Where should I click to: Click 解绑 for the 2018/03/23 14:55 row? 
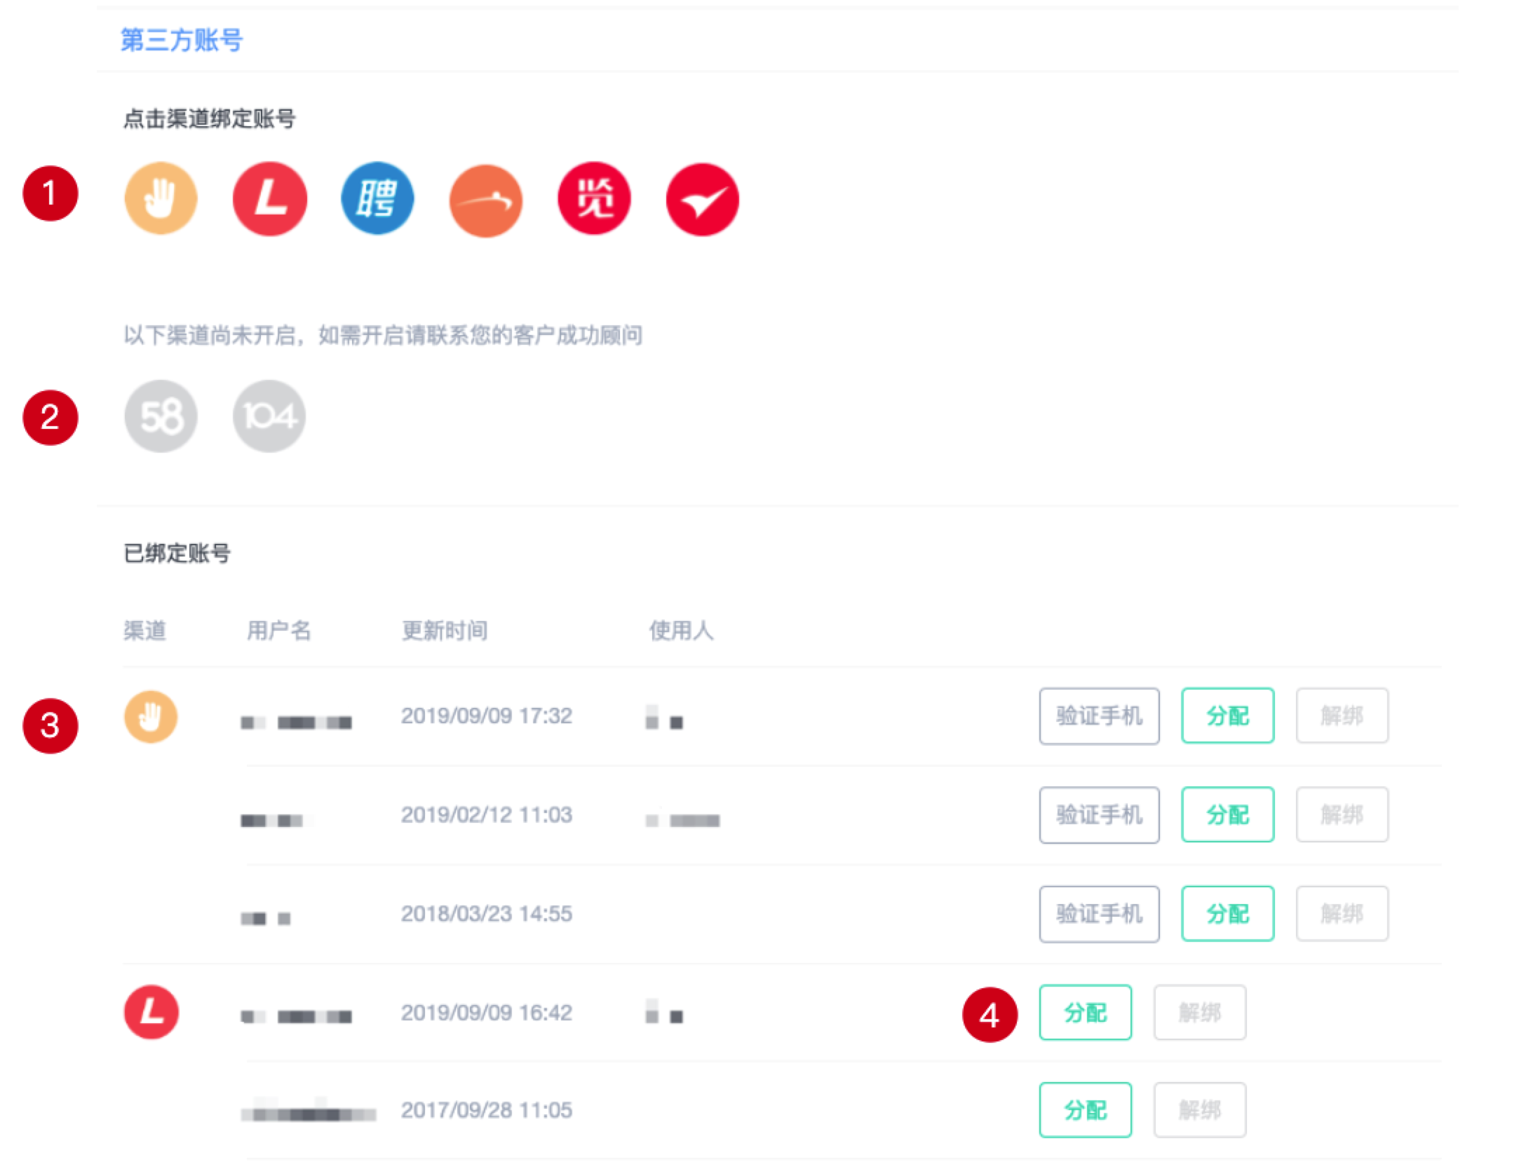1342,914
